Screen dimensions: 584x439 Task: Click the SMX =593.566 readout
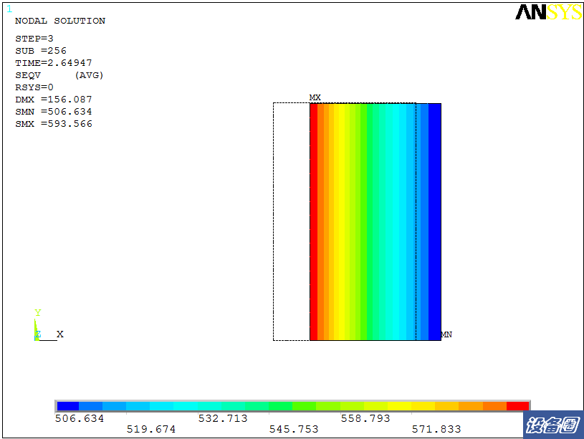click(54, 124)
